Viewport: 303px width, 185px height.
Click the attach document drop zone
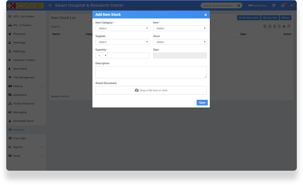click(151, 90)
